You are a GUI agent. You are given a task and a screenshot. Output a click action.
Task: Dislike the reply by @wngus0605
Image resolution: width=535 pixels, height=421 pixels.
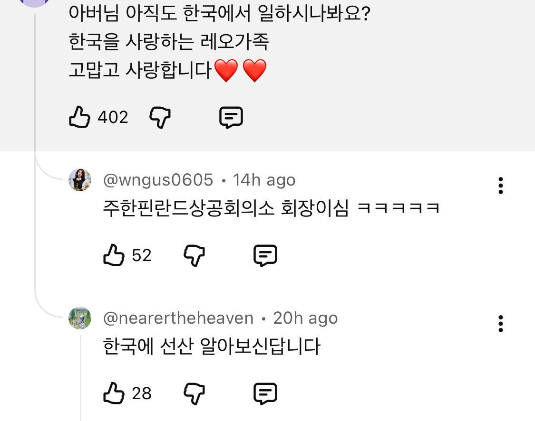coord(194,255)
